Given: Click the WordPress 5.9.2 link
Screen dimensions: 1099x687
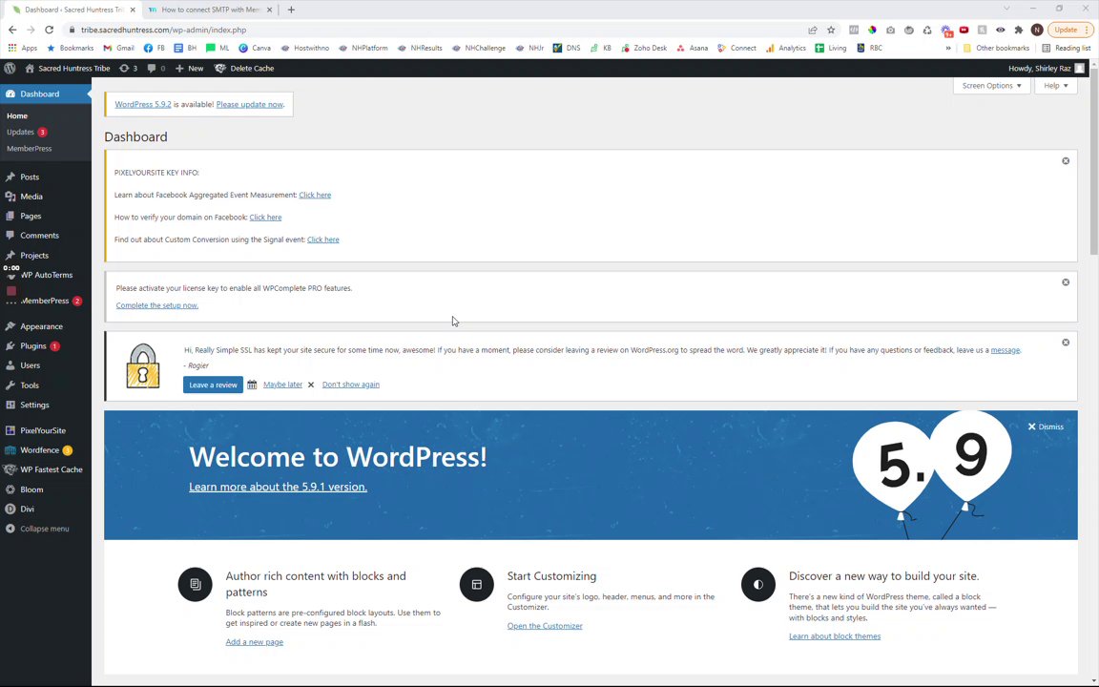Looking at the screenshot, I should coord(143,104).
